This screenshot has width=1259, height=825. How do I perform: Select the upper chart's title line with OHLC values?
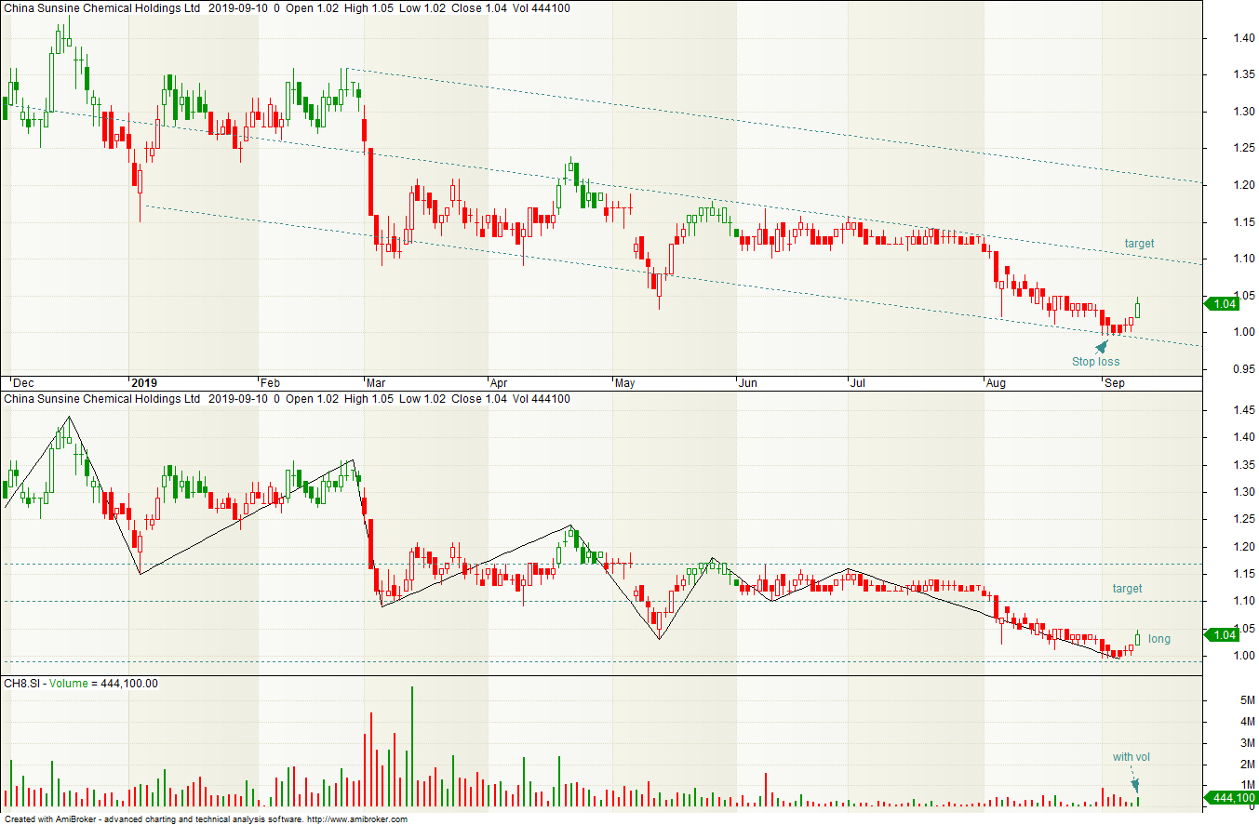pyautogui.click(x=287, y=8)
